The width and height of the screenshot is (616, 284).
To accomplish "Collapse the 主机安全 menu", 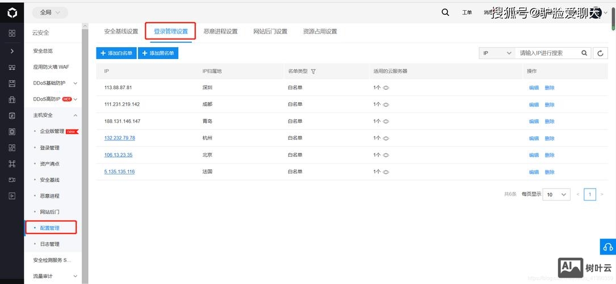I will coord(76,115).
